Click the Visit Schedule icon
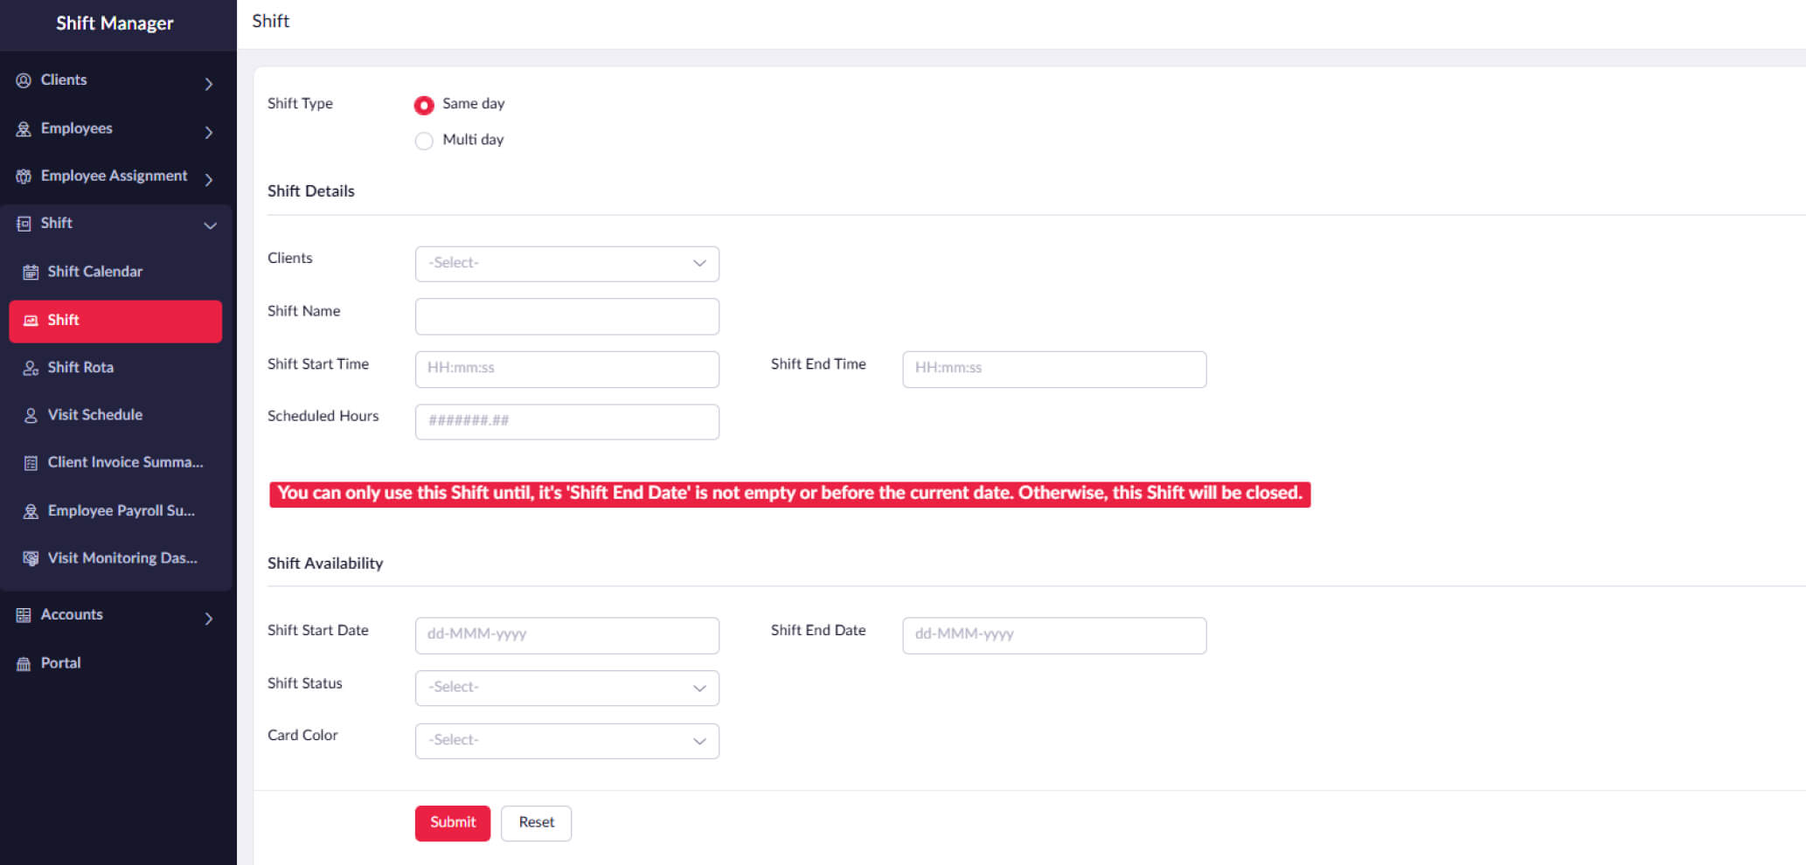This screenshot has width=1806, height=865. (x=31, y=415)
